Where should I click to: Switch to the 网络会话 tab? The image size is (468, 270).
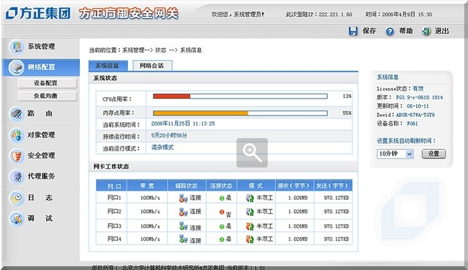[152, 66]
